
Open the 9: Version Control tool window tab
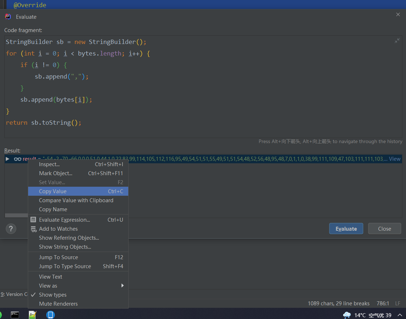(14, 294)
